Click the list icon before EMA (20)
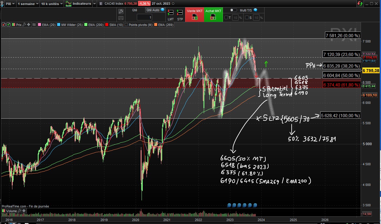 (35, 25)
